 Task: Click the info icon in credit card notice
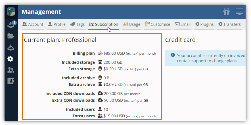coord(173,55)
